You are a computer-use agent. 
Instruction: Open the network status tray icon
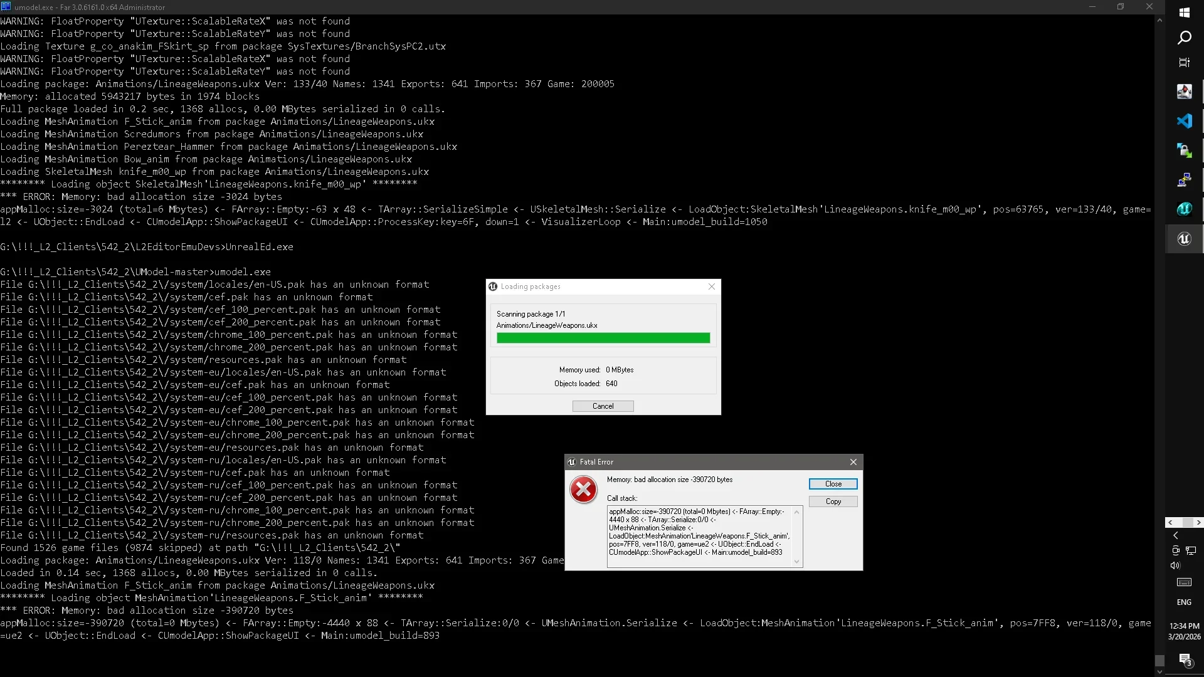click(1191, 550)
